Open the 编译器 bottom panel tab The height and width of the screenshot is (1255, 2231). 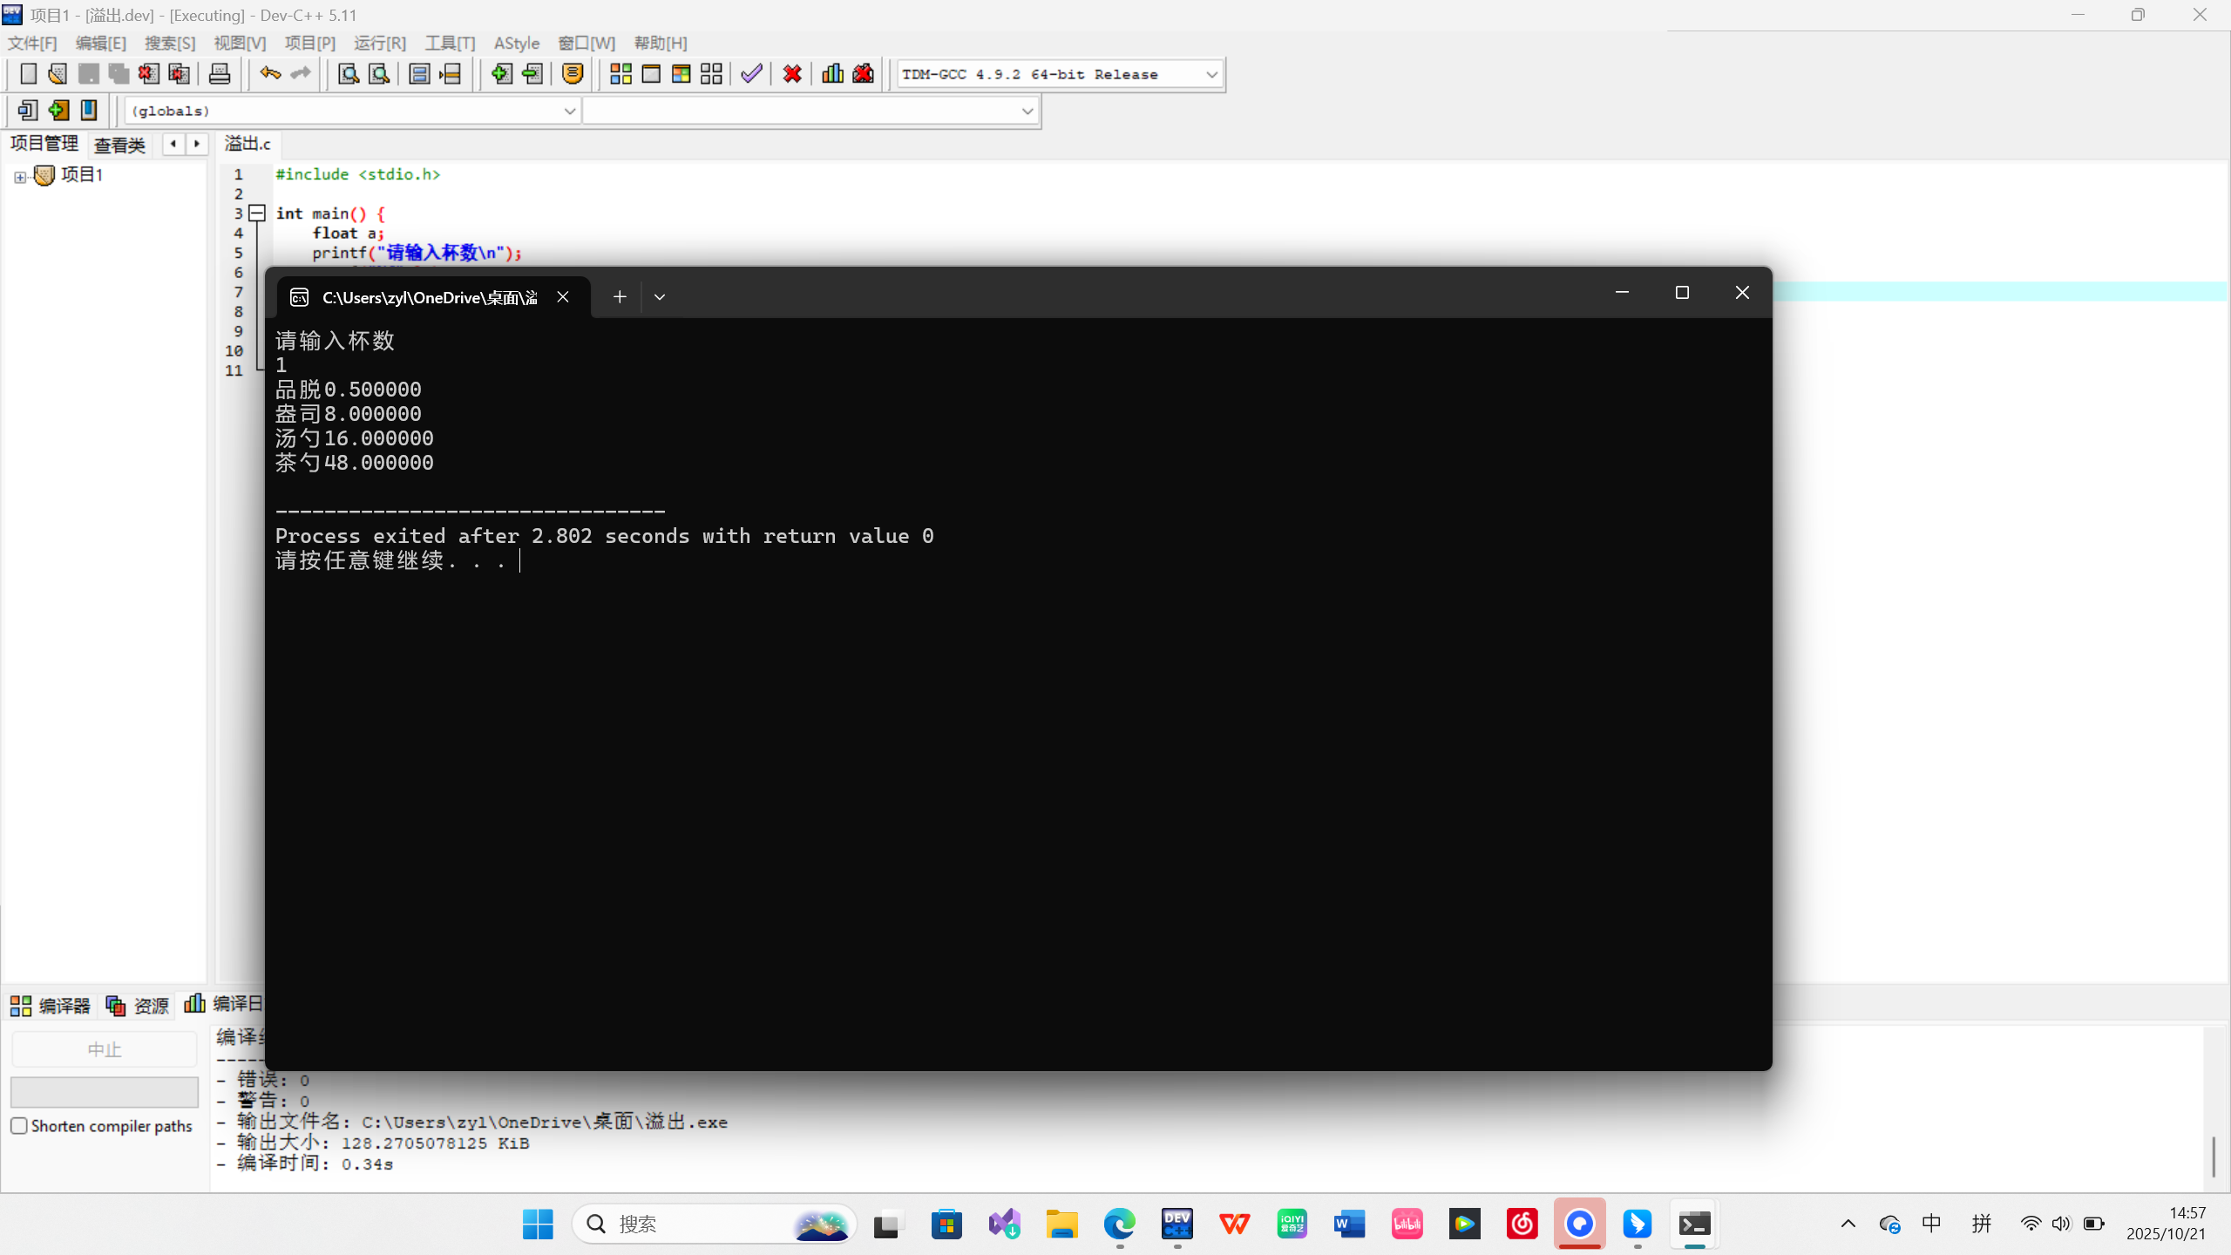(x=51, y=1006)
